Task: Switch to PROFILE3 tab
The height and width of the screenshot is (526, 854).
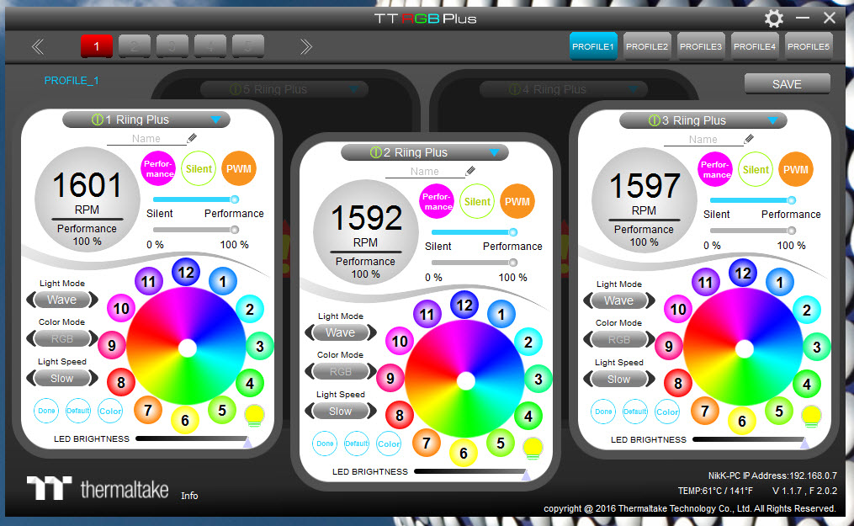Action: pos(701,46)
